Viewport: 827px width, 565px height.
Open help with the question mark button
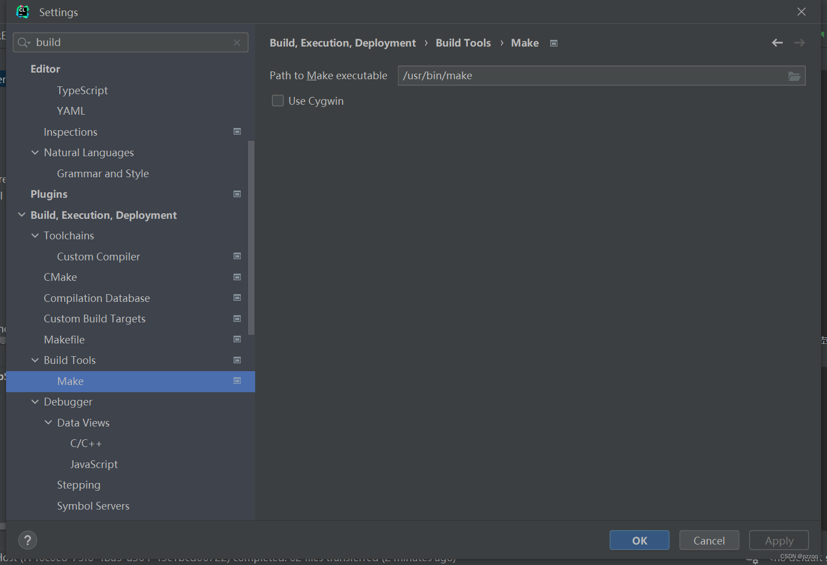[x=28, y=540]
